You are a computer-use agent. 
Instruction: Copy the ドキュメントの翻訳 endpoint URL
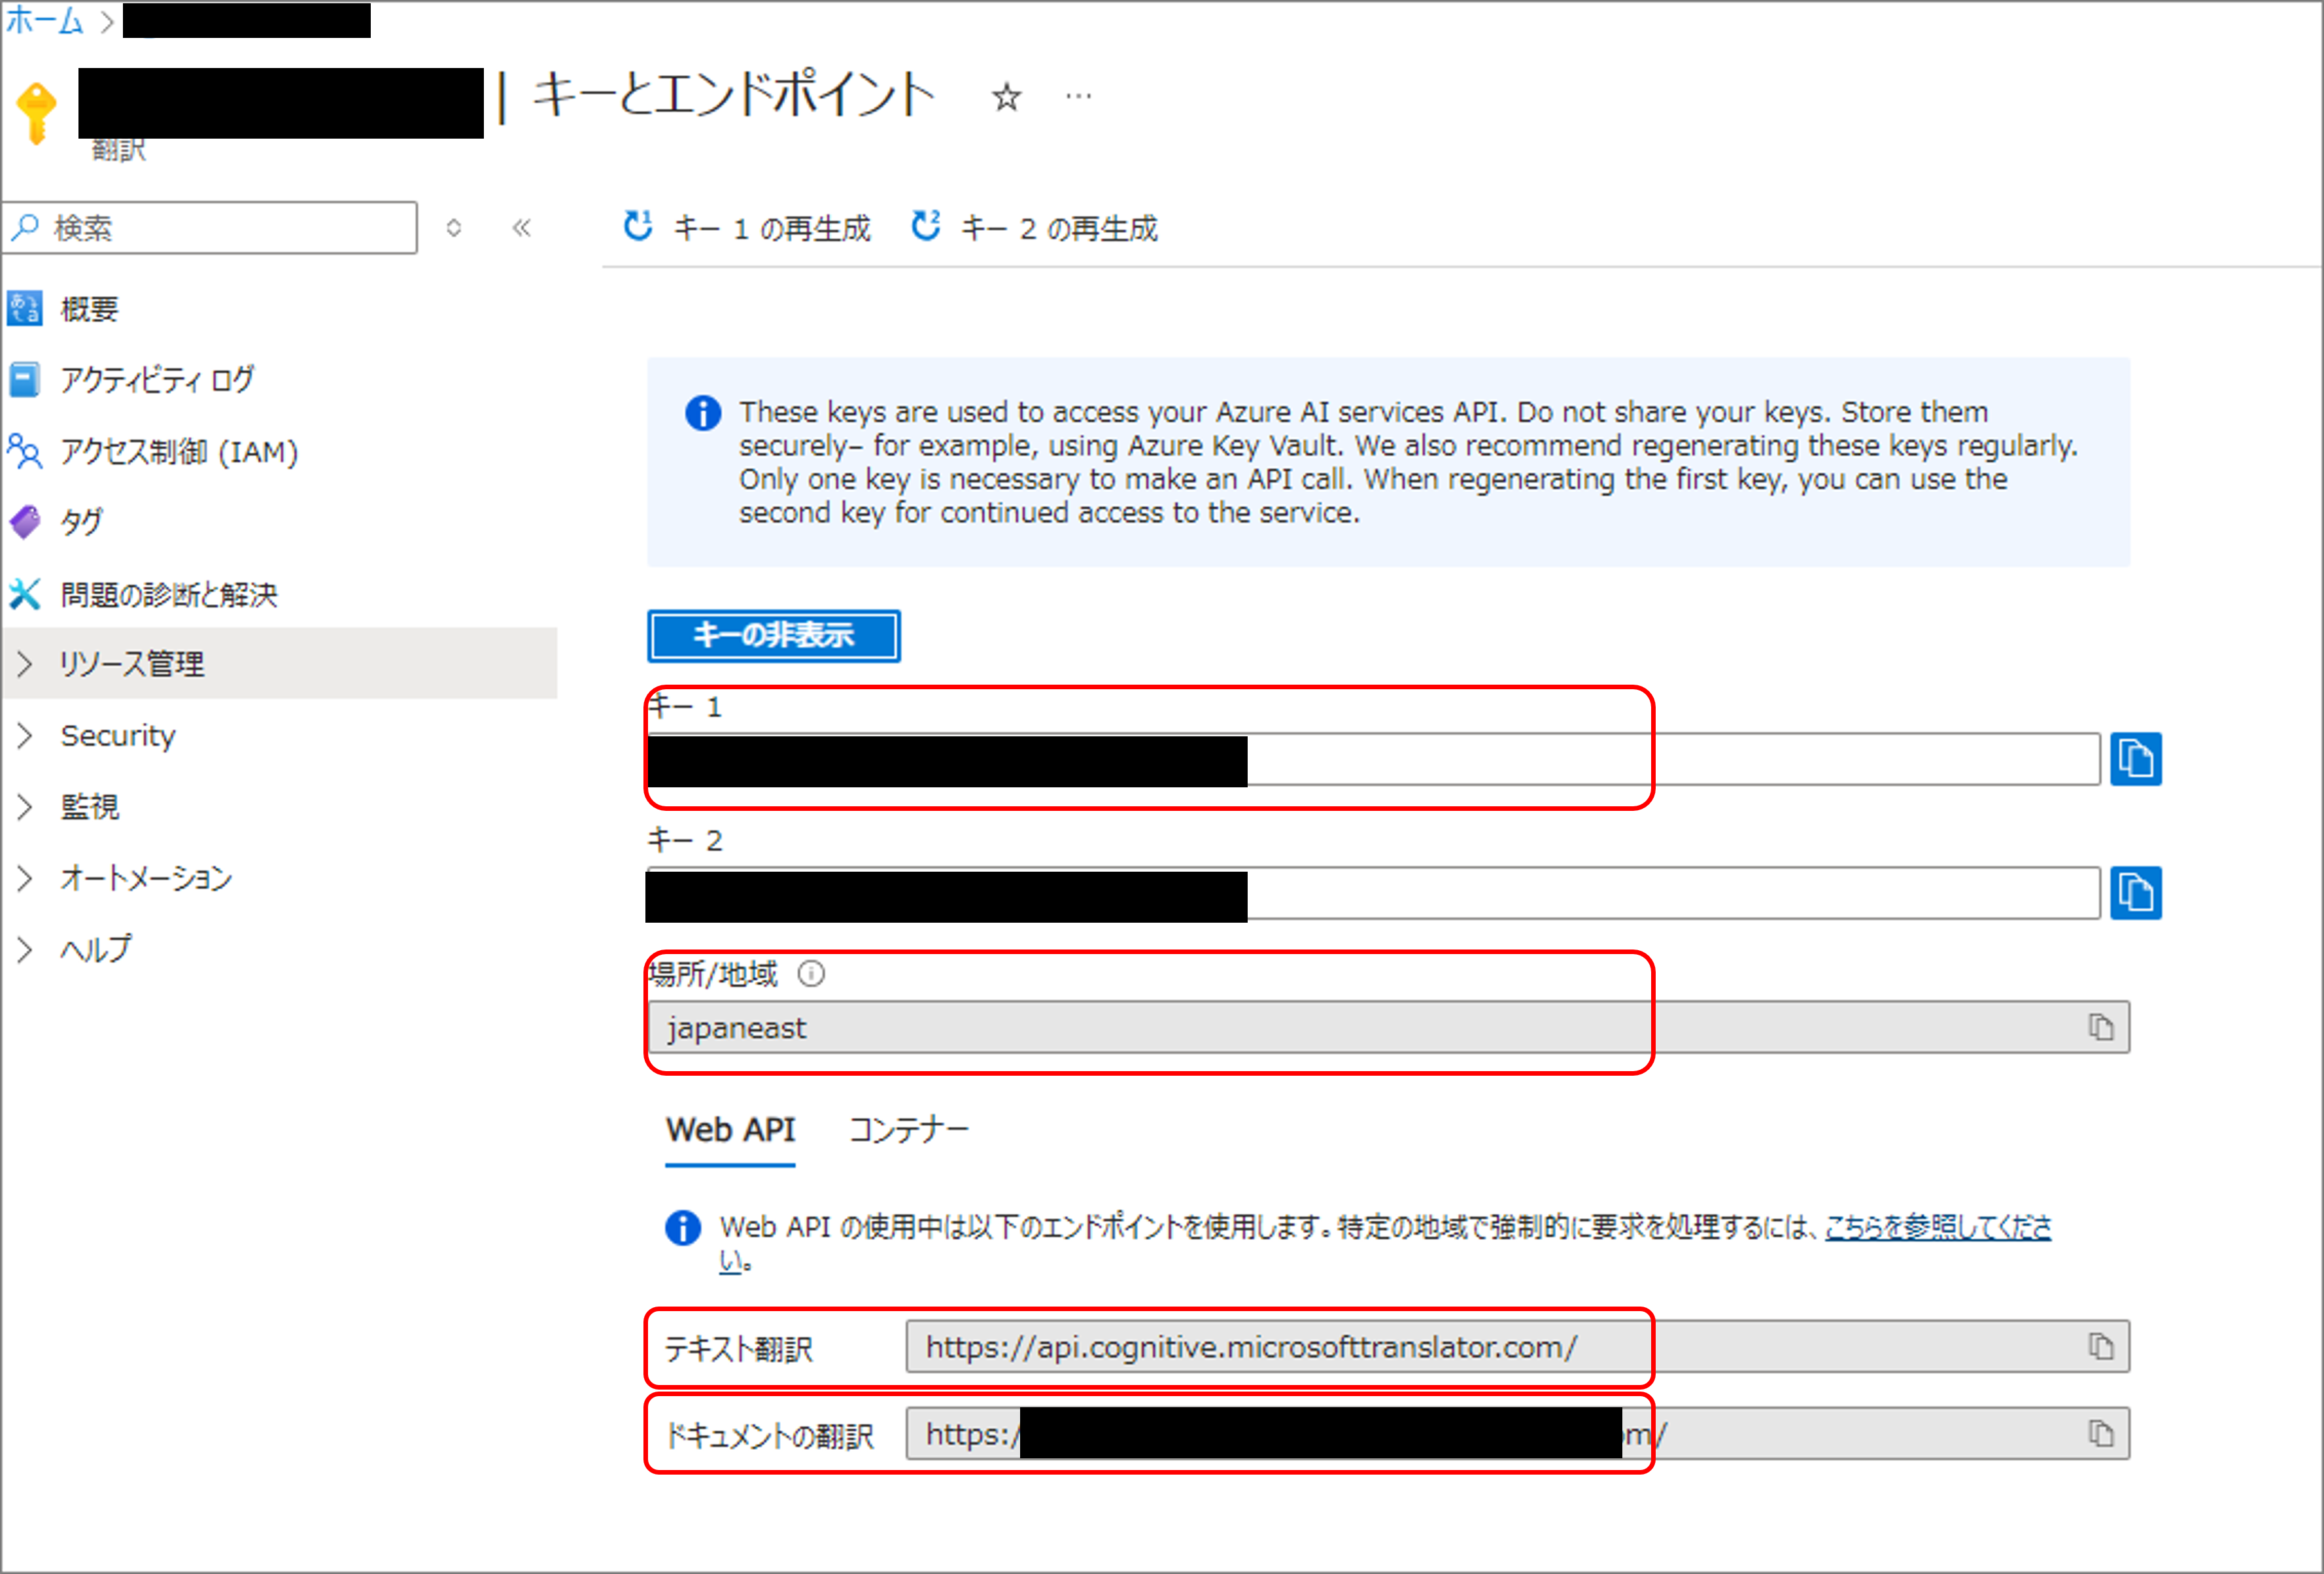2100,1433
